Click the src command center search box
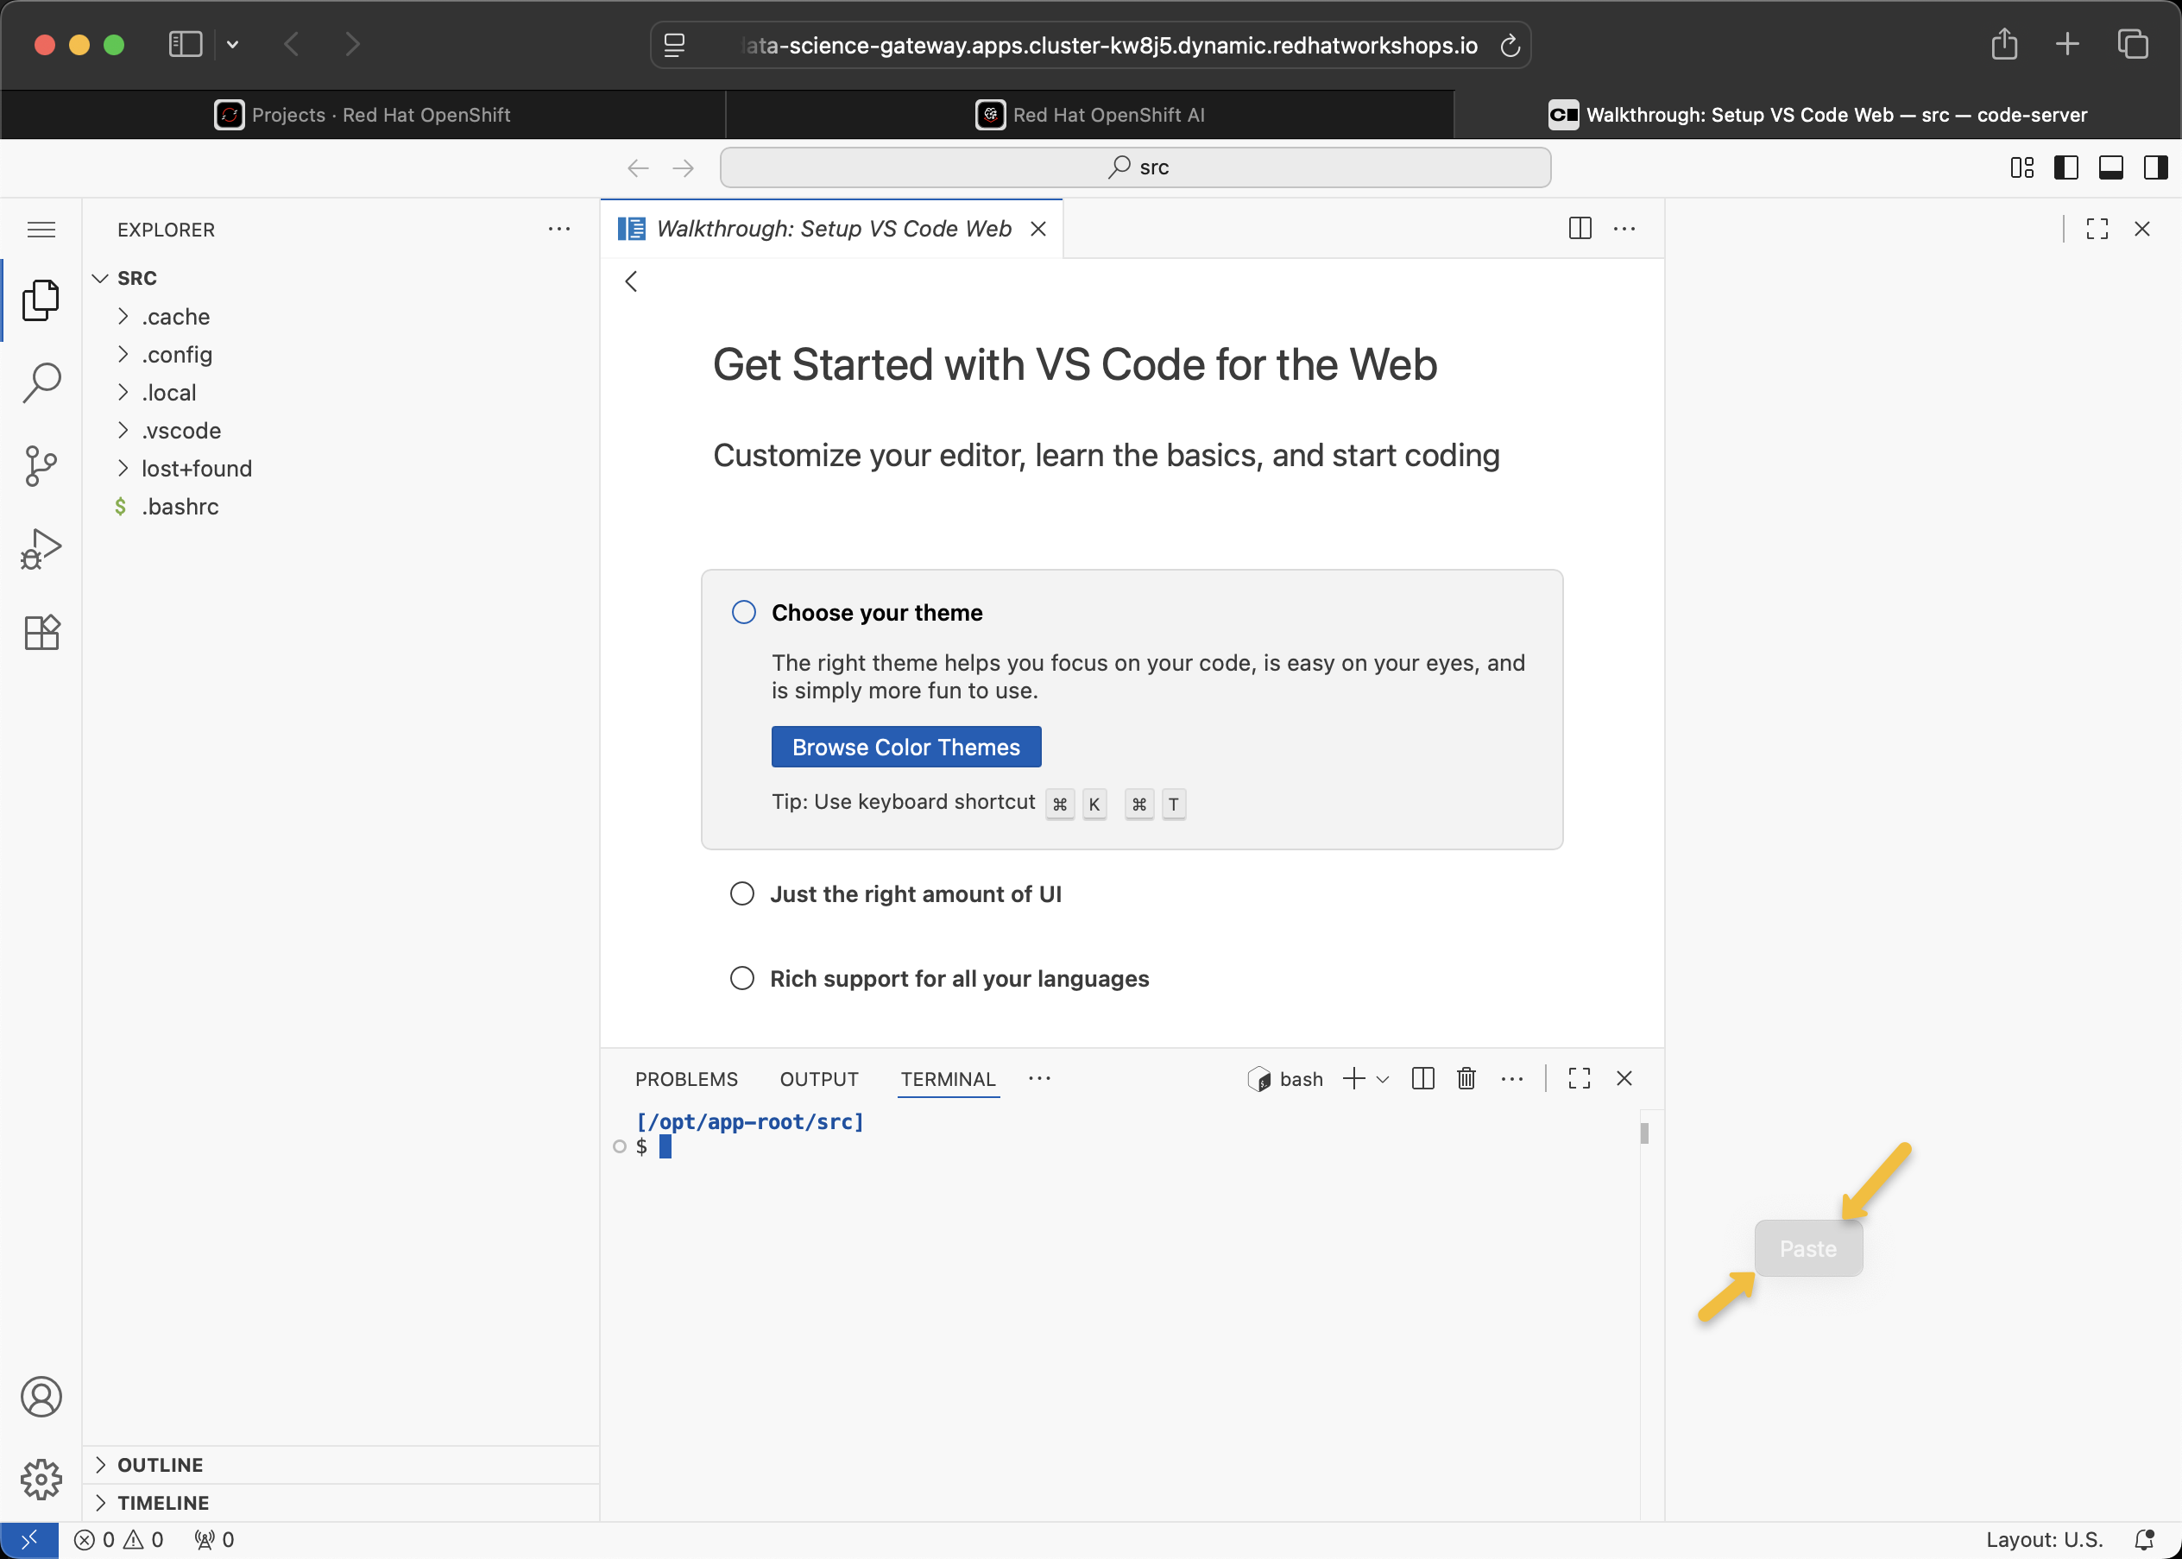The width and height of the screenshot is (2182, 1559). click(1135, 168)
